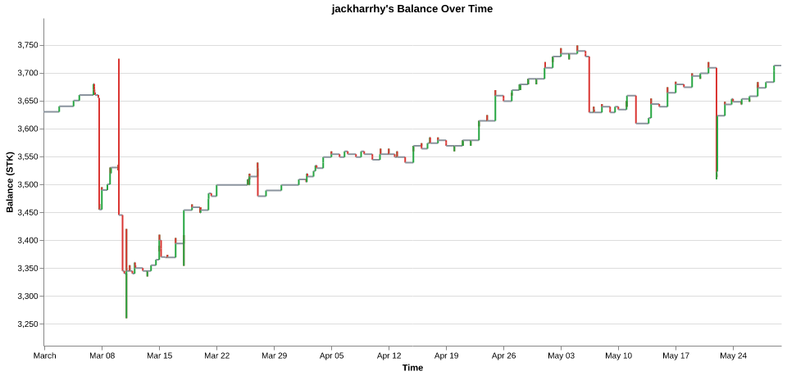
Task: Click the 3,700 y-axis label
Action: [x=28, y=73]
